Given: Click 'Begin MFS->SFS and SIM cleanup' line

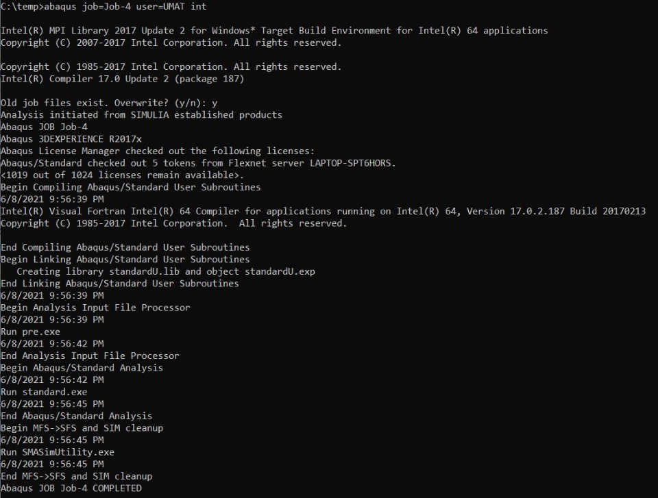Looking at the screenshot, I should 82,428.
